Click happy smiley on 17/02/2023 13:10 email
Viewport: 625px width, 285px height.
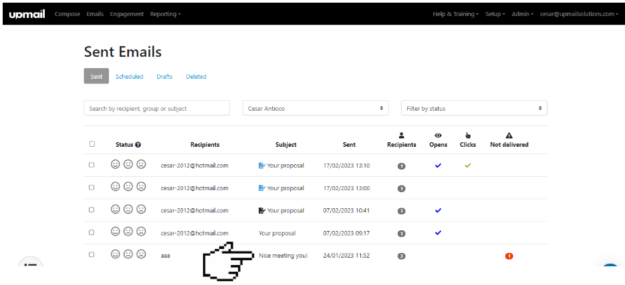pyautogui.click(x=115, y=165)
